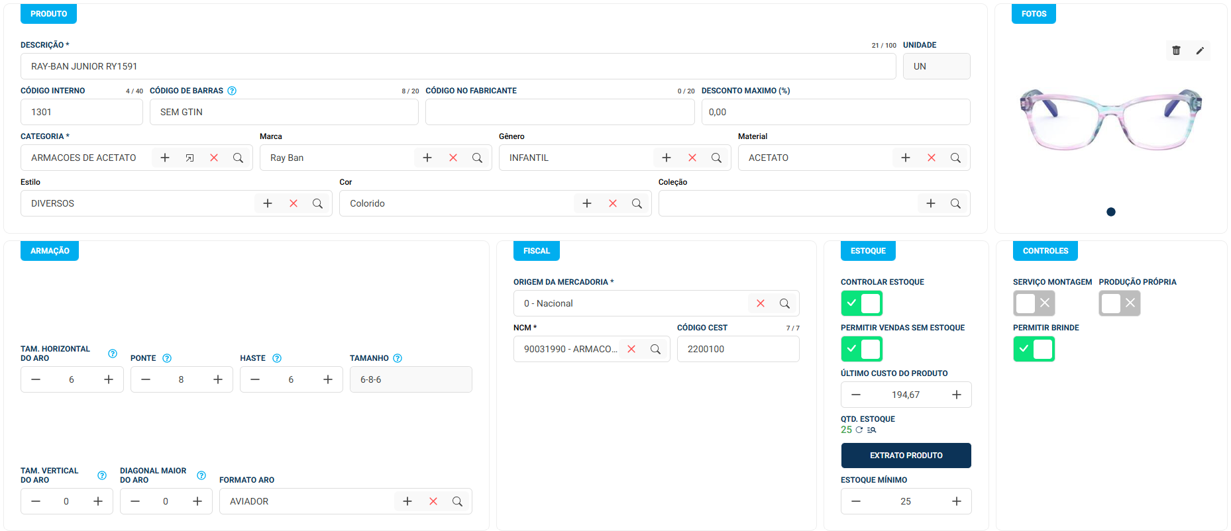Viewport: 1231px width, 531px height.
Task: Open the Gênero search lookup
Action: [x=716, y=158]
